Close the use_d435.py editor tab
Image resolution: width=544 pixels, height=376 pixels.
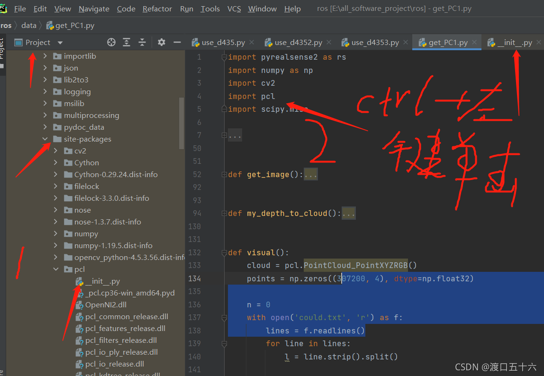[x=252, y=42]
